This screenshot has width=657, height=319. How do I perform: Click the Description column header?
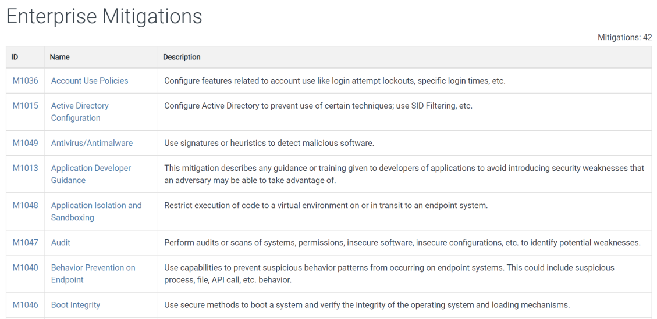pyautogui.click(x=182, y=57)
